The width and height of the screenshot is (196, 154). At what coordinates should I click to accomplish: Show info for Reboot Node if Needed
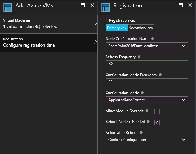[148, 121]
